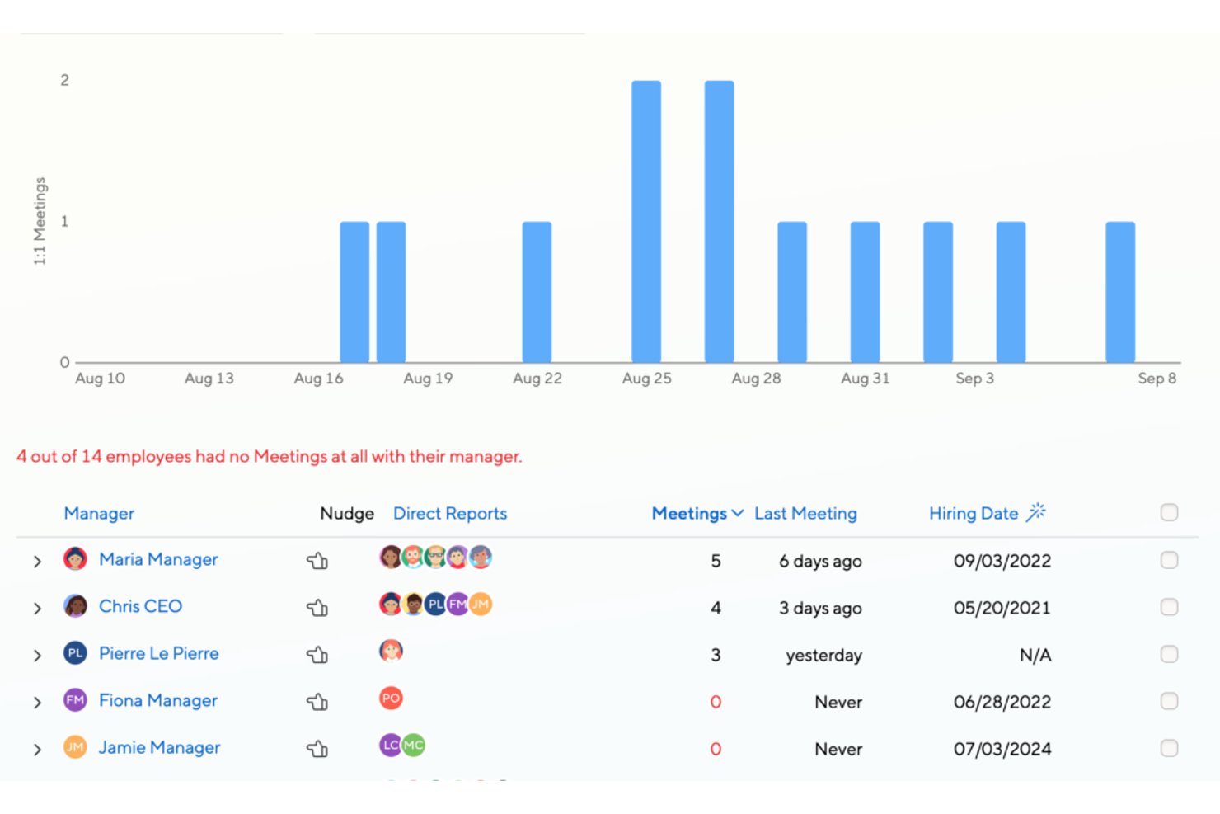Nudge Fiona Manager thumbs-up icon
Image resolution: width=1220 pixels, height=814 pixels.
[317, 702]
